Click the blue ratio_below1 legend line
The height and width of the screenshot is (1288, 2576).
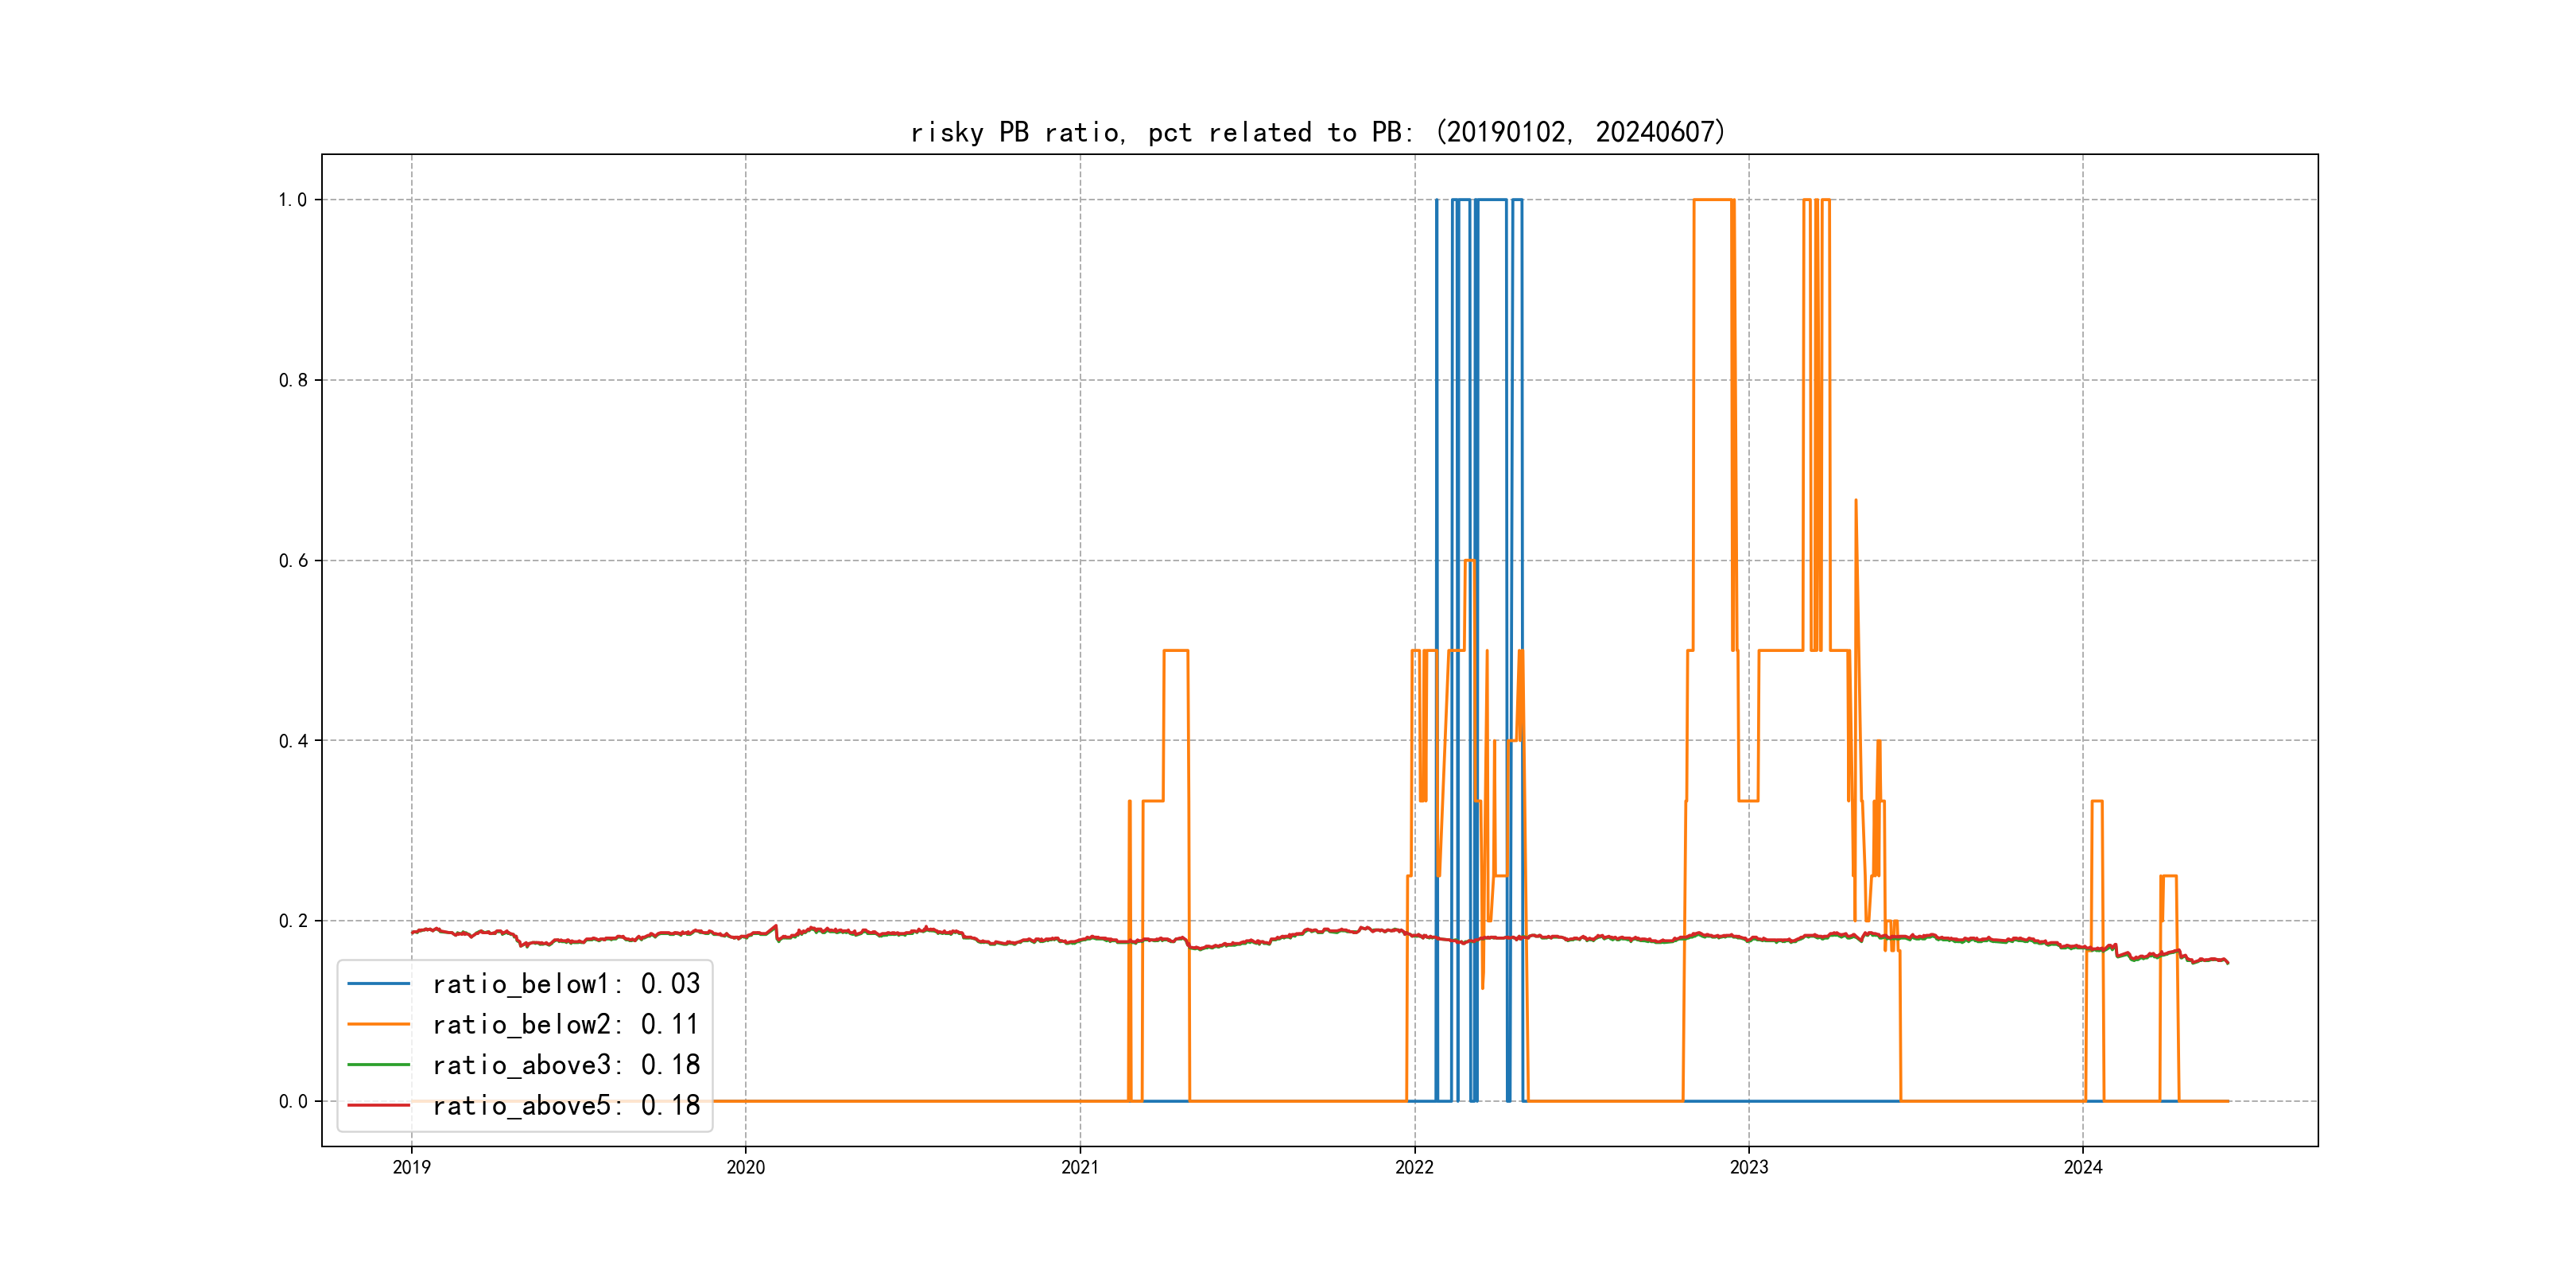click(378, 984)
